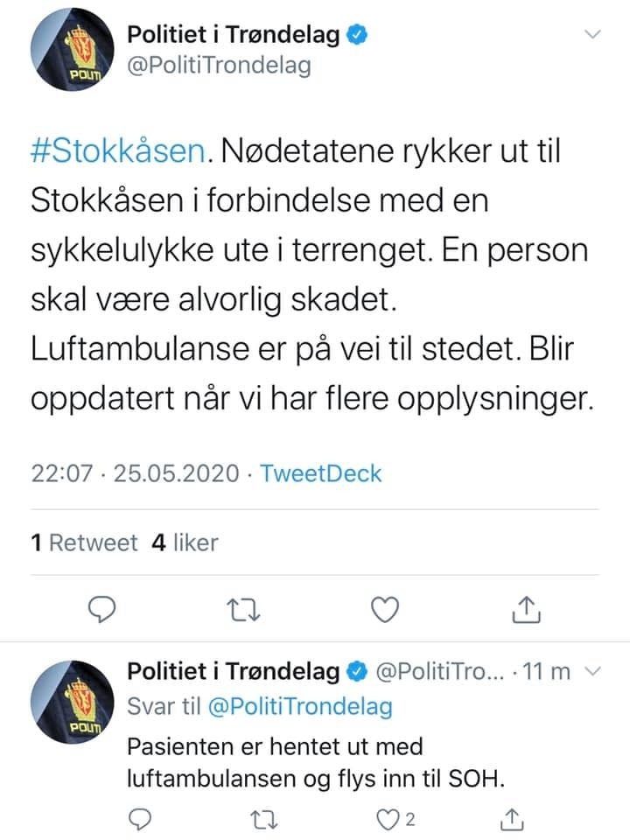Like the main tweet with heart icon
The height and width of the screenshot is (840, 630).
[x=386, y=606]
